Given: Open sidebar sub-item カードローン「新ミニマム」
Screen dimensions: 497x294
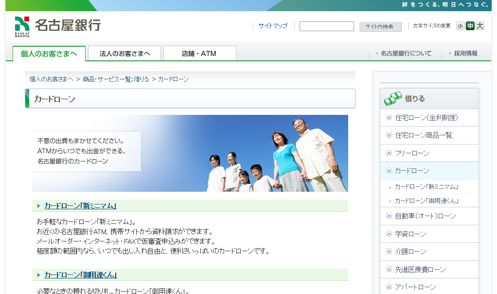Looking at the screenshot, I should 426,187.
